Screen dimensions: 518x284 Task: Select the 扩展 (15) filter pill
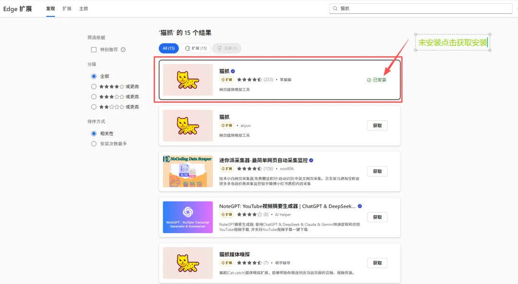[x=196, y=48]
